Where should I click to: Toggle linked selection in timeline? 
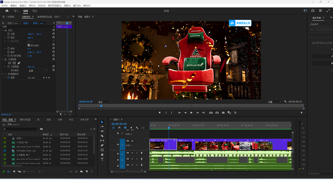125,128
